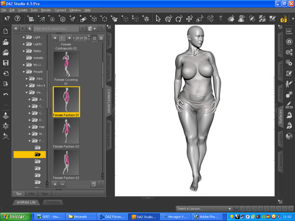The height and width of the screenshot is (221, 295).
Task: Create a new camera from toolbar
Action: 30,19
